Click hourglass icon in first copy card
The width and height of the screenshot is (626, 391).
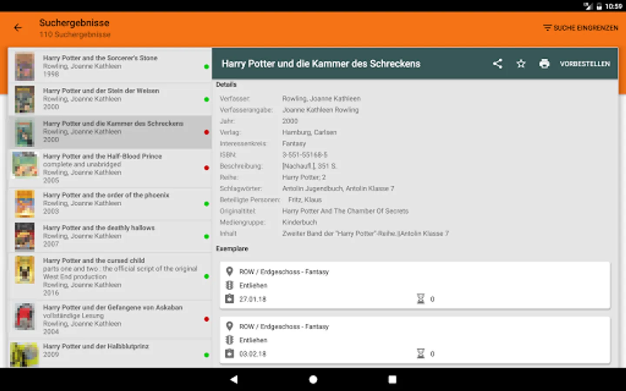pyautogui.click(x=420, y=299)
